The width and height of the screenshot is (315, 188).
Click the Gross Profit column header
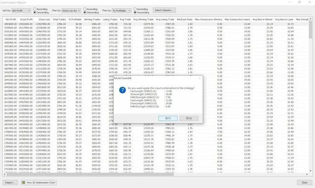coord(26,20)
